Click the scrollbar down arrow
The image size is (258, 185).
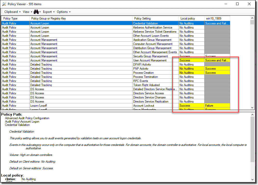(x=252, y=108)
